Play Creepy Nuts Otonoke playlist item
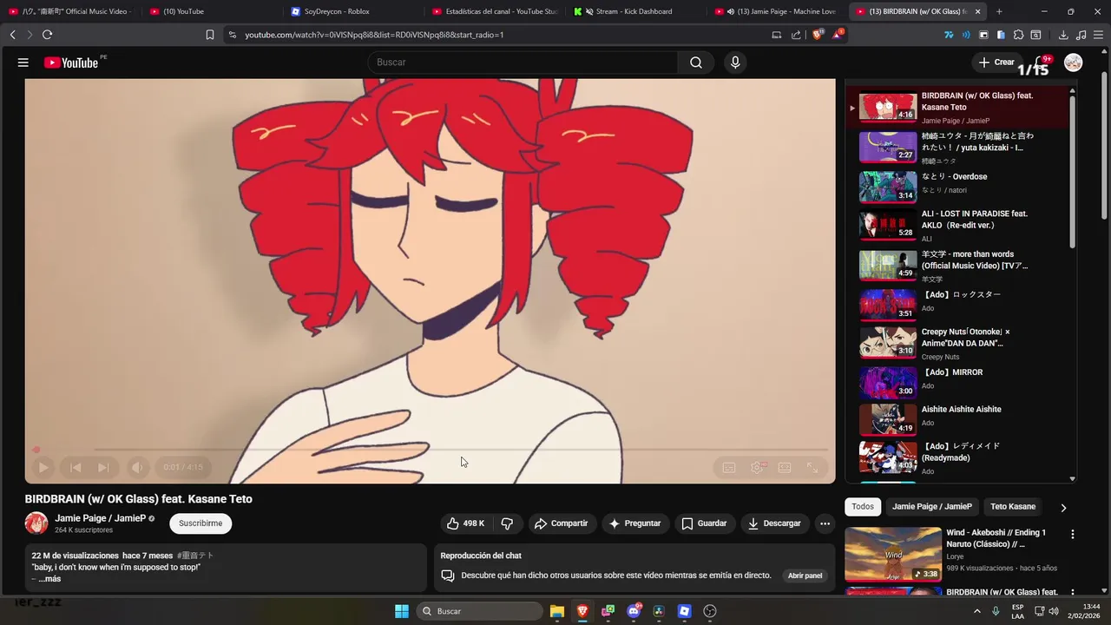Image resolution: width=1111 pixels, height=625 pixels. 959,343
